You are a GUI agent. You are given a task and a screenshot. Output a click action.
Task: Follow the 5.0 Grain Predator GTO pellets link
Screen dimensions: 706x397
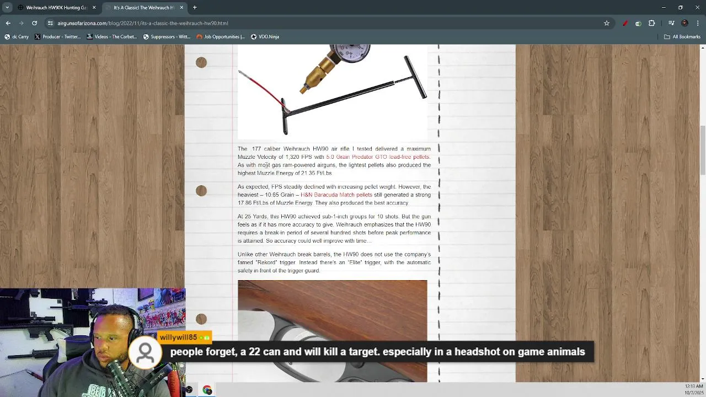[377, 157]
